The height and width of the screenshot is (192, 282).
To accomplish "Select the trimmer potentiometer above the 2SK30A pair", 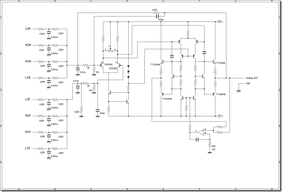I will 110,50.
